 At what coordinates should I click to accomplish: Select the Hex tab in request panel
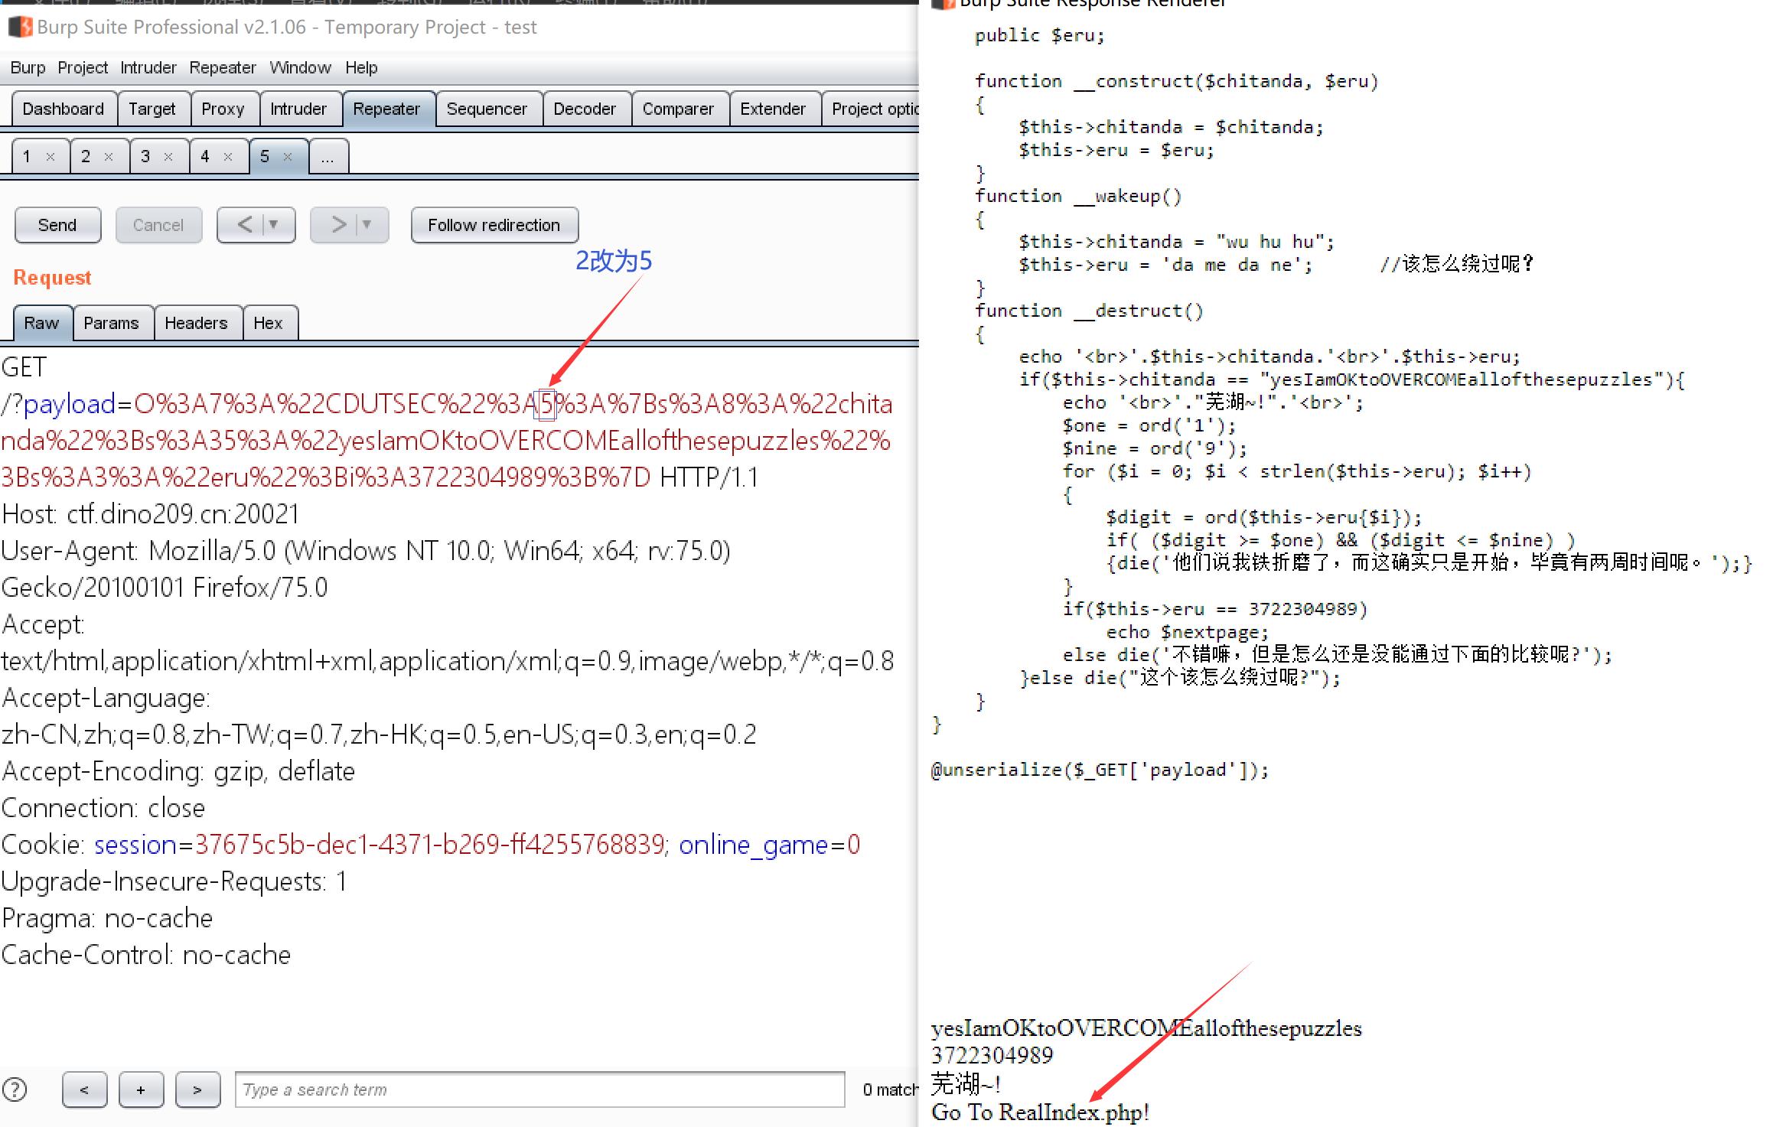coord(269,322)
